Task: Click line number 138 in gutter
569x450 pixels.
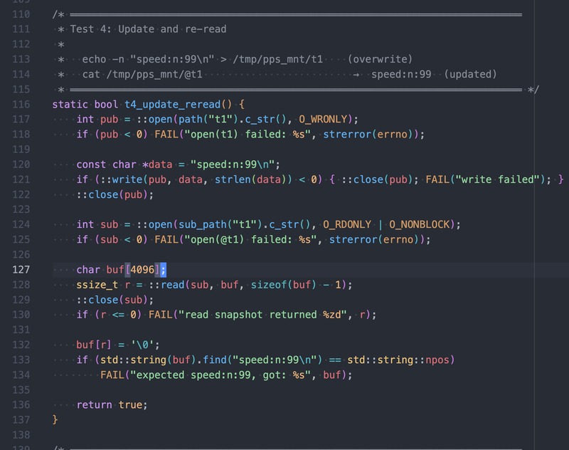Action: [x=21, y=435]
